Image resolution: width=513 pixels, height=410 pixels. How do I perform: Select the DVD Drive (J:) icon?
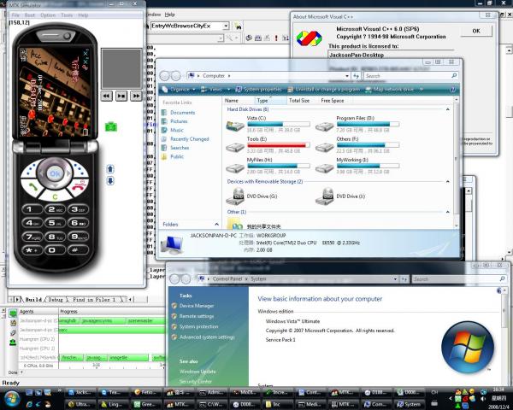pyautogui.click(x=325, y=196)
